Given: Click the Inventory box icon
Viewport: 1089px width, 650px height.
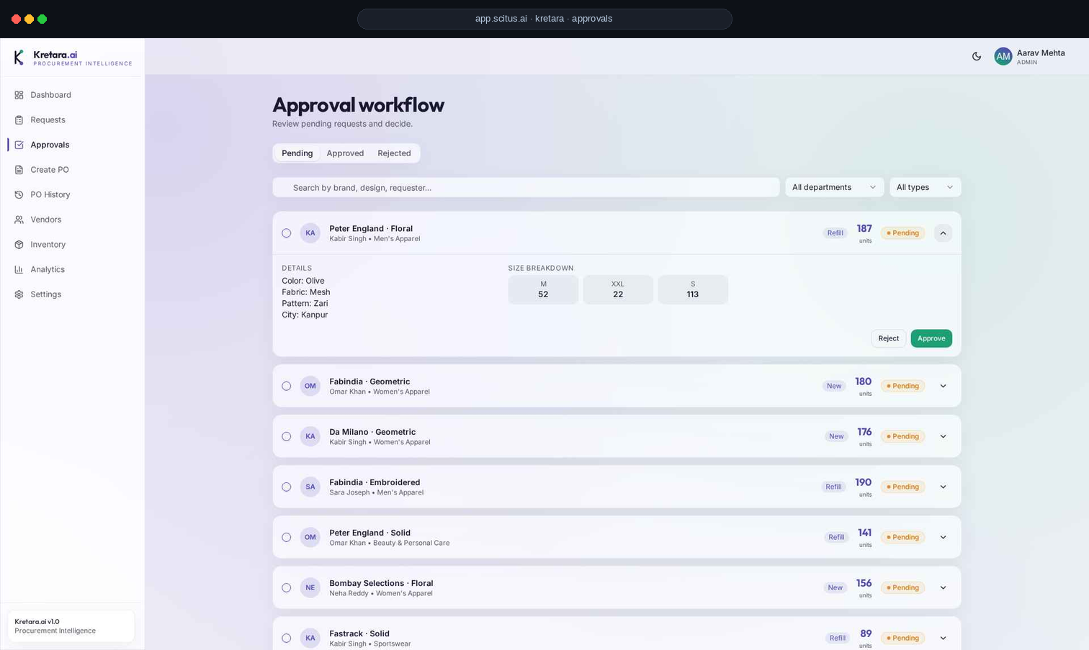Looking at the screenshot, I should pos(19,245).
